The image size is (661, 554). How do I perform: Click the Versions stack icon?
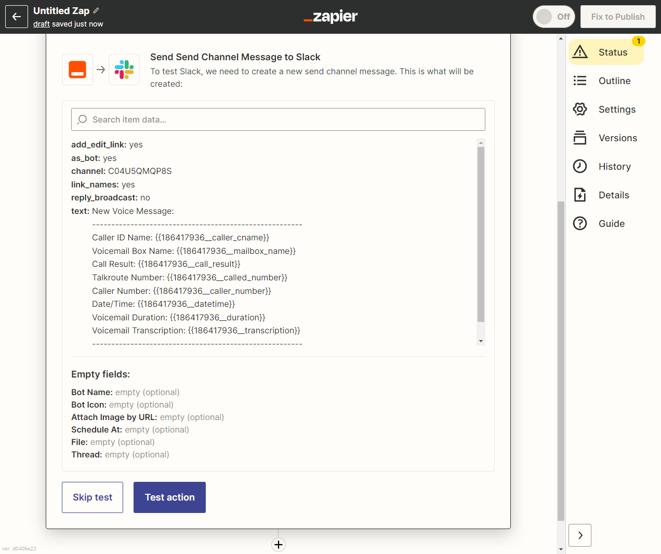580,138
